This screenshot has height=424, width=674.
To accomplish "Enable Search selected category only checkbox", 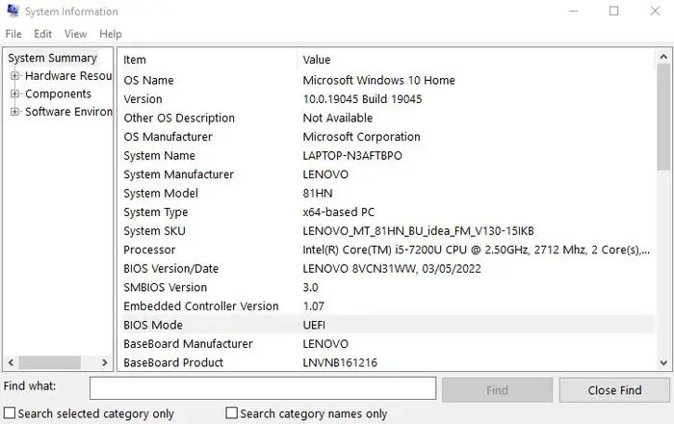I will [x=10, y=413].
